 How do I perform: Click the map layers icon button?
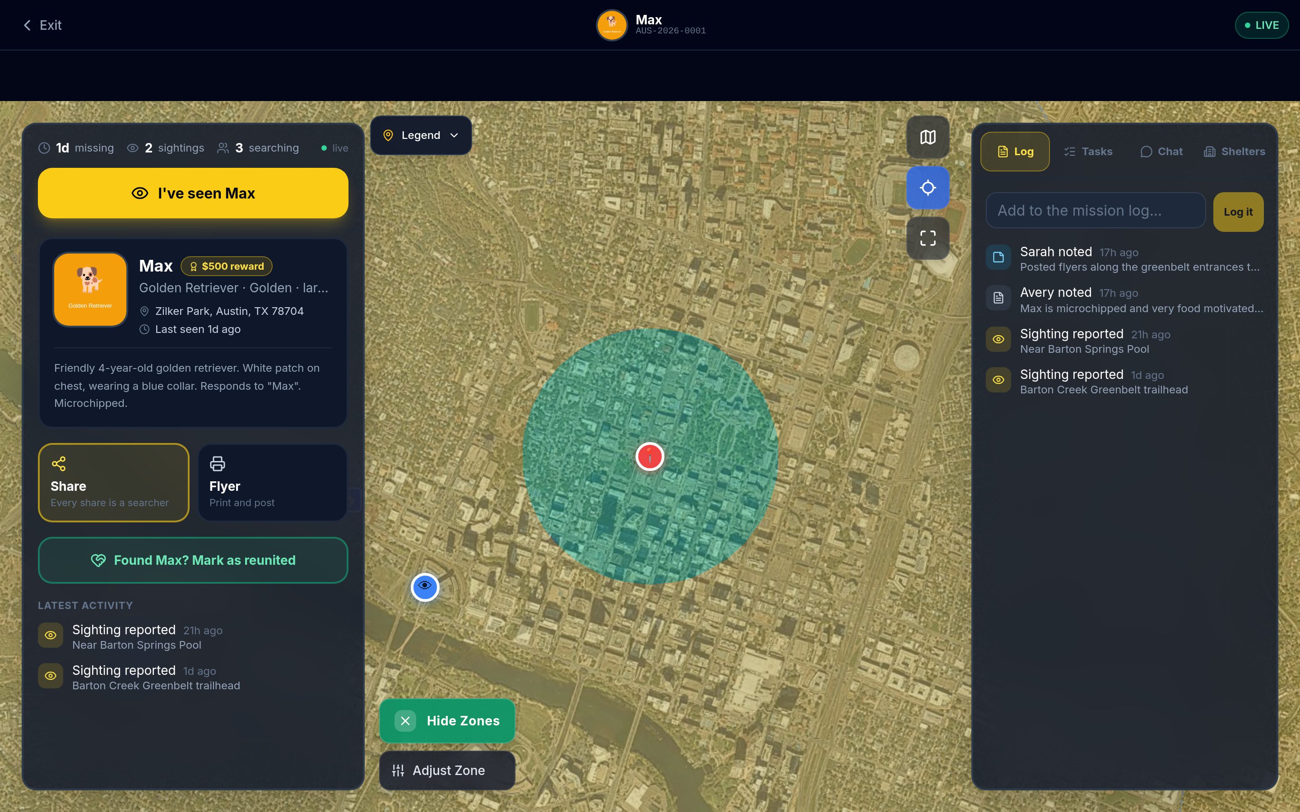click(928, 138)
